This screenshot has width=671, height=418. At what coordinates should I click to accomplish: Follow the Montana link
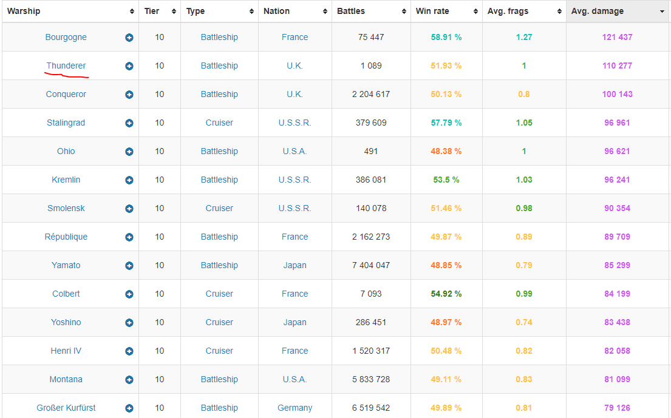click(66, 379)
